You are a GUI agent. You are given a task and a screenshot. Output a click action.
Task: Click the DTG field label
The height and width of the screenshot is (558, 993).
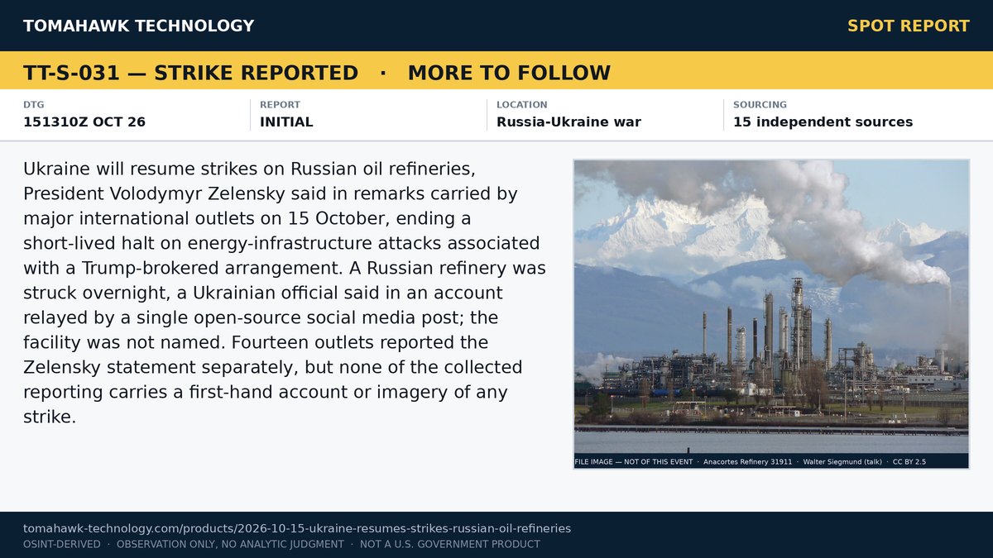click(33, 105)
